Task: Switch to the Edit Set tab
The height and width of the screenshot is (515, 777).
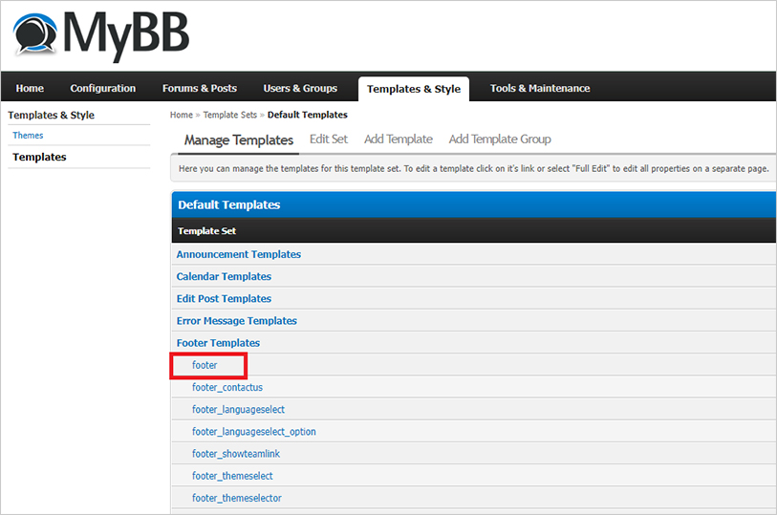Action: [329, 139]
